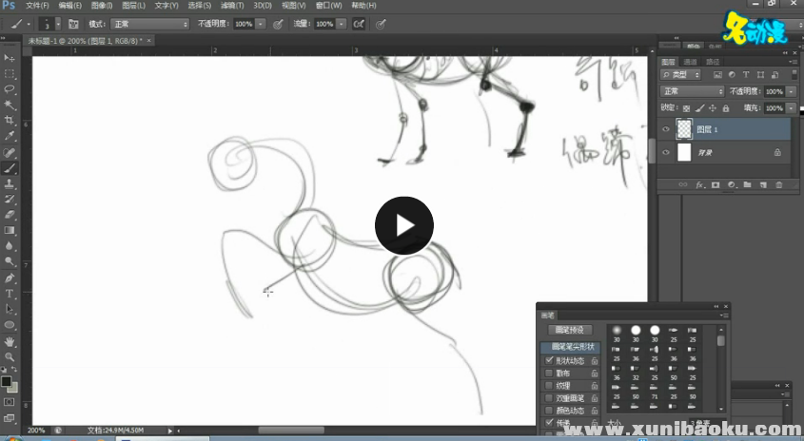Open the layer fx styles icon
Image resolution: width=804 pixels, height=441 pixels.
pyautogui.click(x=698, y=184)
